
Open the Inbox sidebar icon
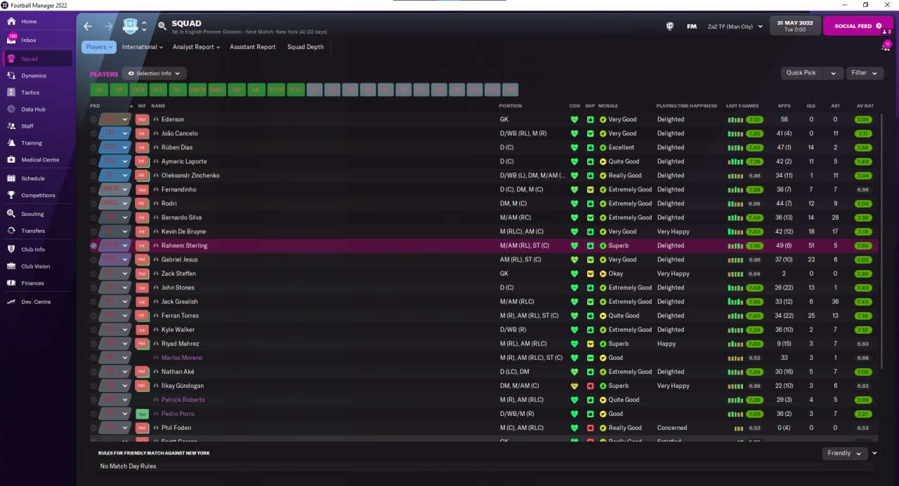(x=12, y=40)
